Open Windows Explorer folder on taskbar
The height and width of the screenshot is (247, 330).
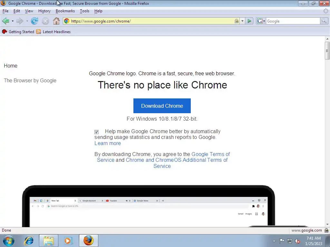(49, 241)
